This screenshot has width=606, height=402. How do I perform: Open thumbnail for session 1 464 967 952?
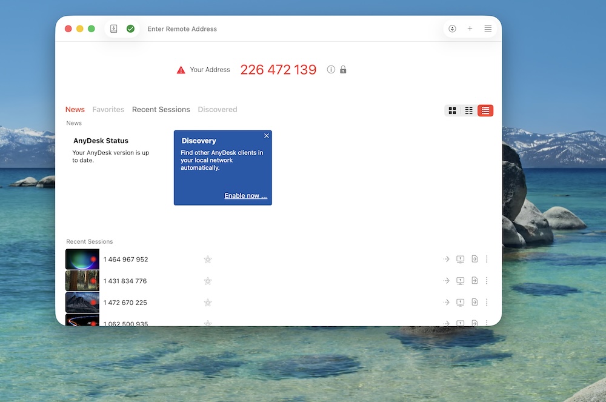(82, 259)
